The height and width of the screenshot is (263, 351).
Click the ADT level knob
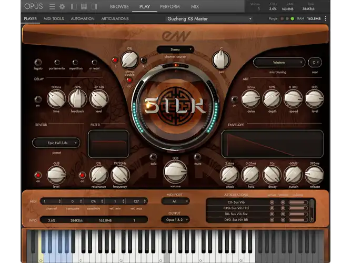(315, 99)
